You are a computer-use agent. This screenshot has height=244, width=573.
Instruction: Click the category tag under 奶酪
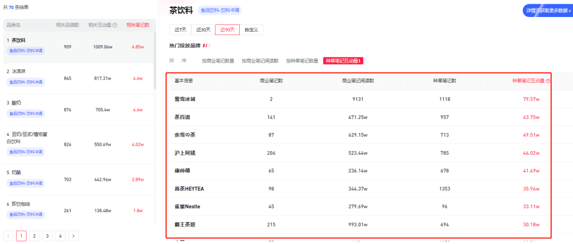[x=26, y=183]
